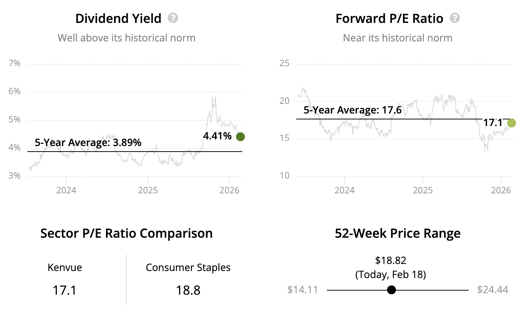The image size is (523, 315).
Task: Click the $24.44 52-week high value
Action: (492, 289)
